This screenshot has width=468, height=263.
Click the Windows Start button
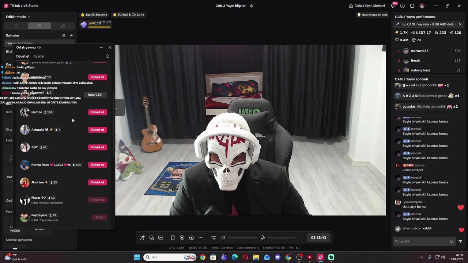tap(137, 257)
